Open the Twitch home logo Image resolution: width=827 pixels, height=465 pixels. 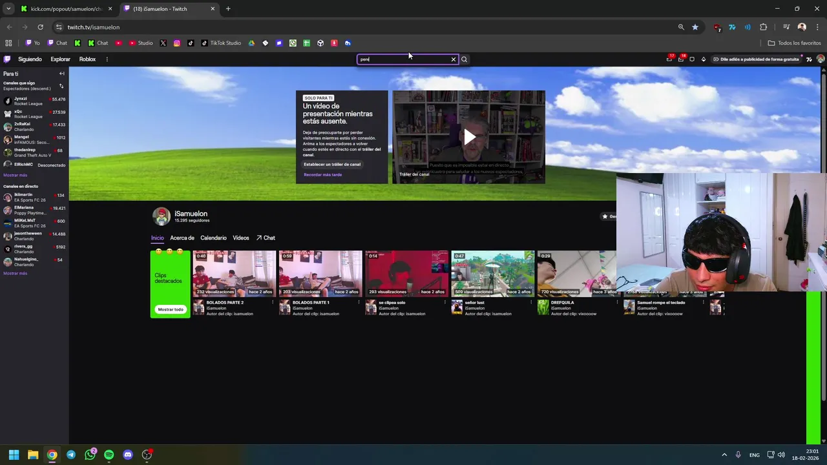pyautogui.click(x=7, y=59)
